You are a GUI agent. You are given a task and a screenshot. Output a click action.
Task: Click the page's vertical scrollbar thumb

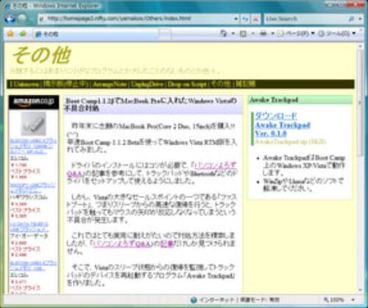360,104
